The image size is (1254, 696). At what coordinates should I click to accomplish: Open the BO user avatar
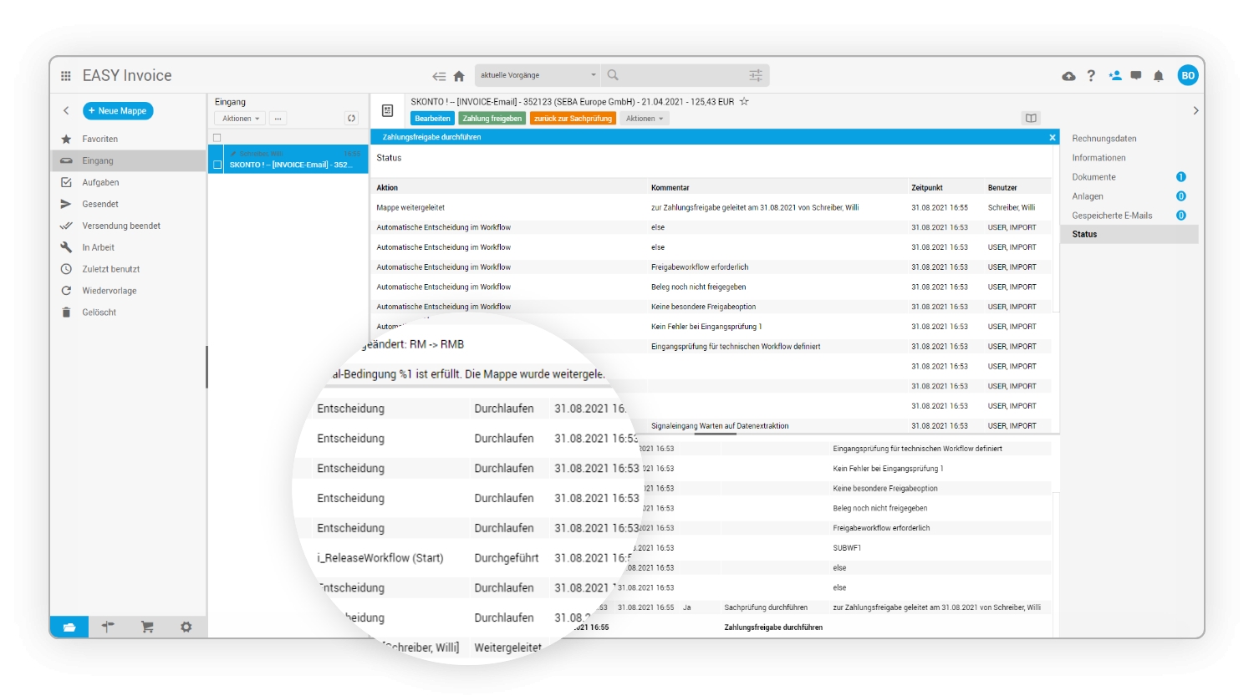coord(1188,75)
